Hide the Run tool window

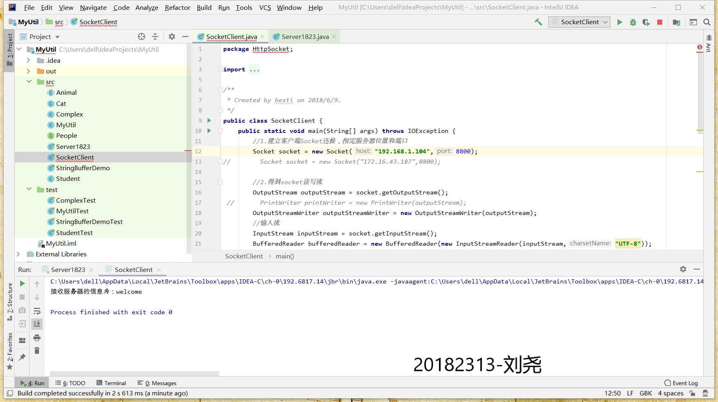coord(697,269)
